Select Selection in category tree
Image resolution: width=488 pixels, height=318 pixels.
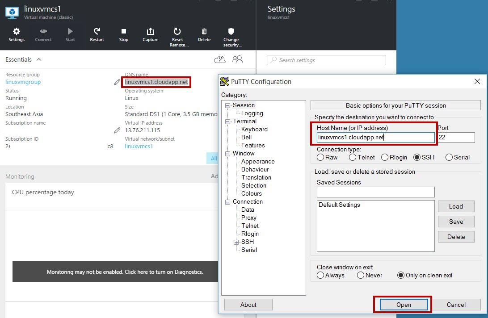click(254, 185)
